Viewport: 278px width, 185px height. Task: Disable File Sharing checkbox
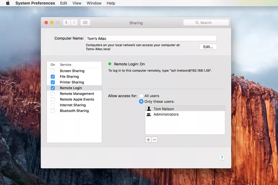pos(52,77)
